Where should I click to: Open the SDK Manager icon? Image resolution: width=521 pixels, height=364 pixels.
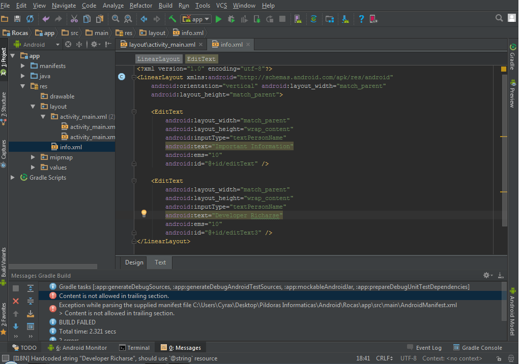click(345, 19)
